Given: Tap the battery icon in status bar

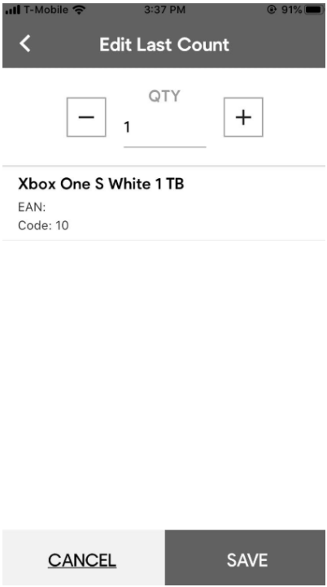Looking at the screenshot, I should 313,10.
